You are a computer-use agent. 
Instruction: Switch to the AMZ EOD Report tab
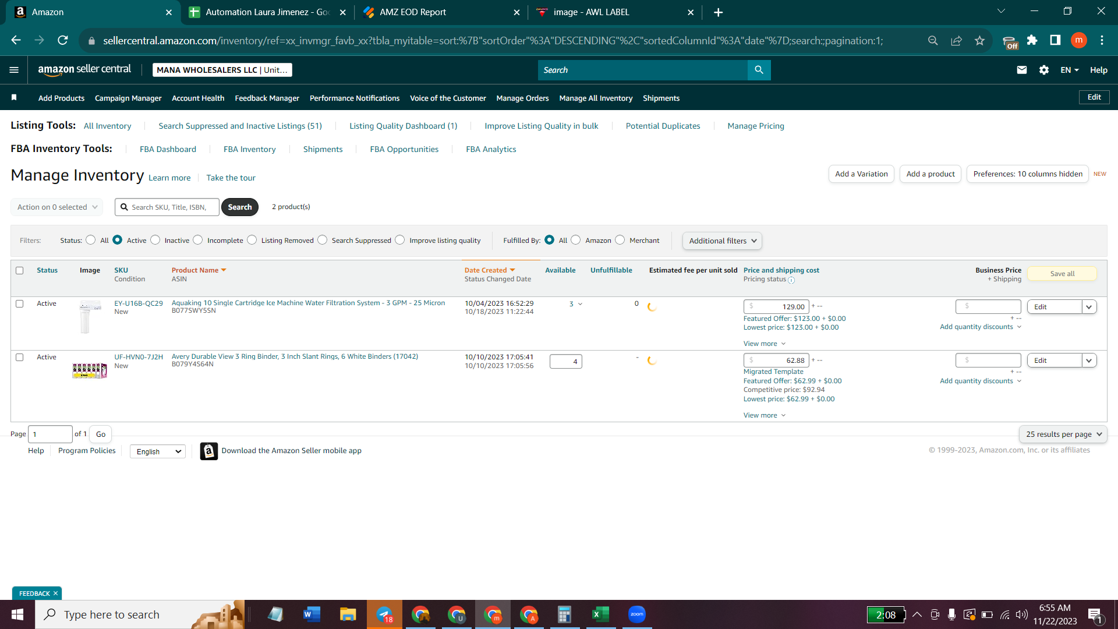441,12
